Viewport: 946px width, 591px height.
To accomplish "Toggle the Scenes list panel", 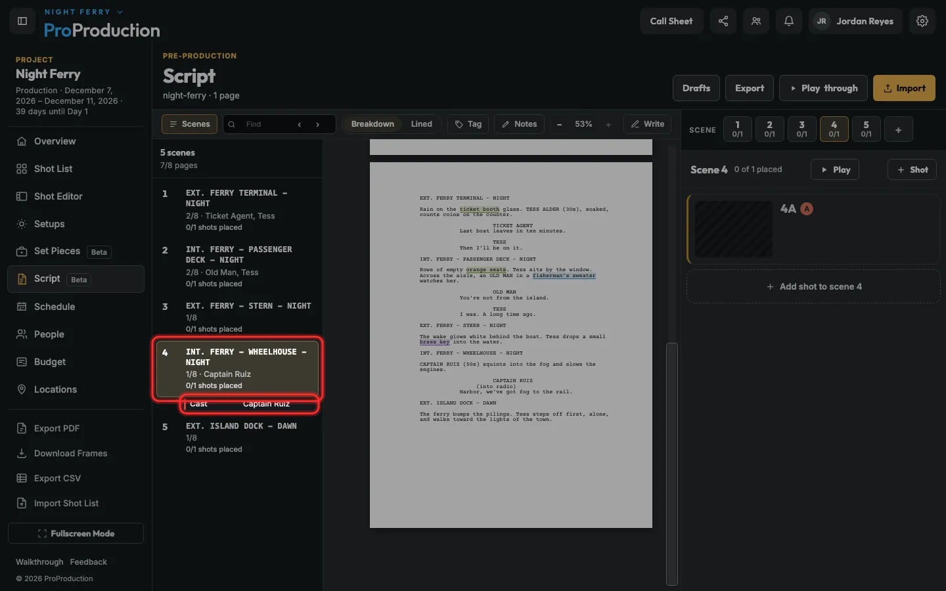I will coord(189,124).
